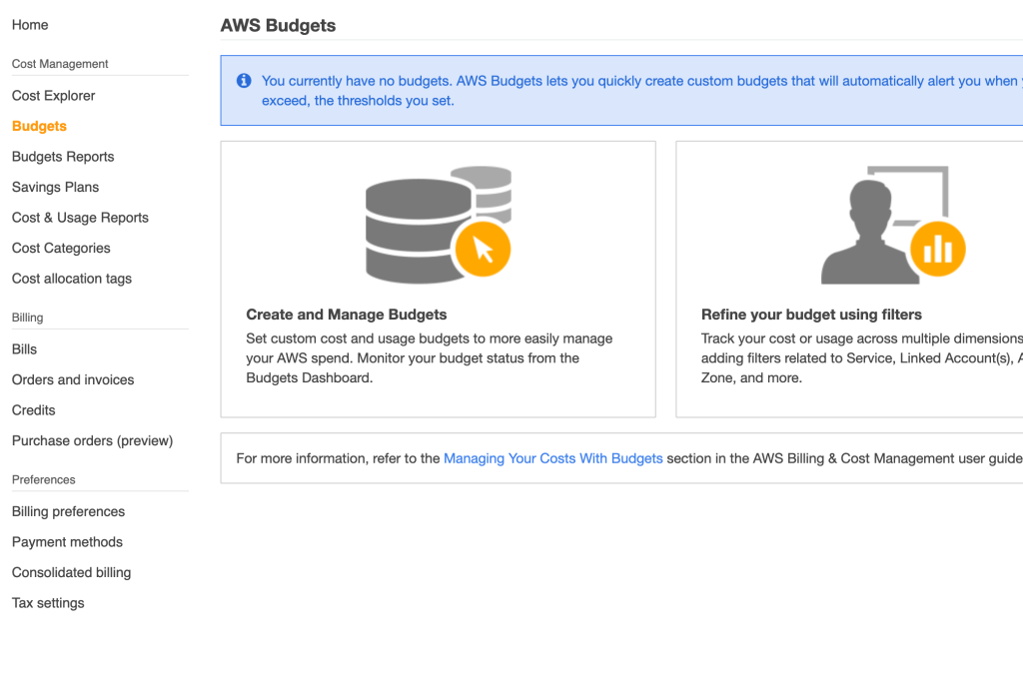Select Budgets in the sidebar
Viewport: 1023px width, 673px height.
39,126
